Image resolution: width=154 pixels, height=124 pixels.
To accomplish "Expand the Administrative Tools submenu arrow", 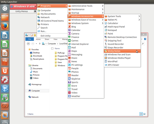I will (x=102, y=6).
